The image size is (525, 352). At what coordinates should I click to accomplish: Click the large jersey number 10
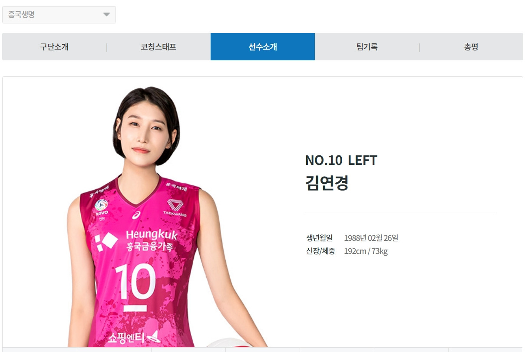click(x=135, y=282)
